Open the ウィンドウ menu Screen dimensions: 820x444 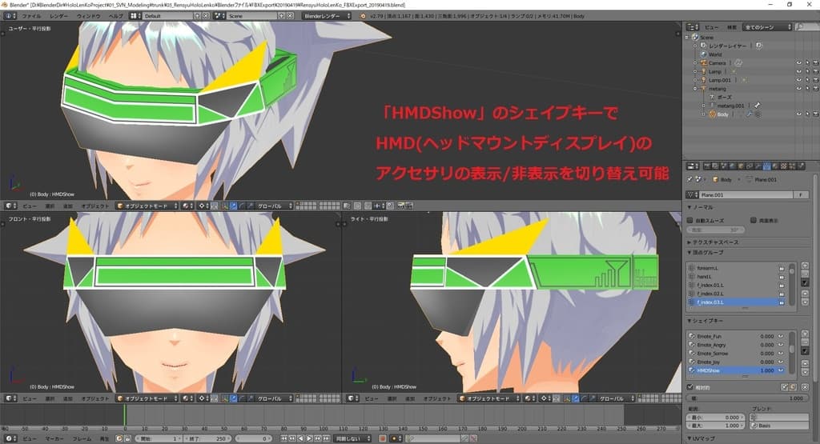(88, 15)
